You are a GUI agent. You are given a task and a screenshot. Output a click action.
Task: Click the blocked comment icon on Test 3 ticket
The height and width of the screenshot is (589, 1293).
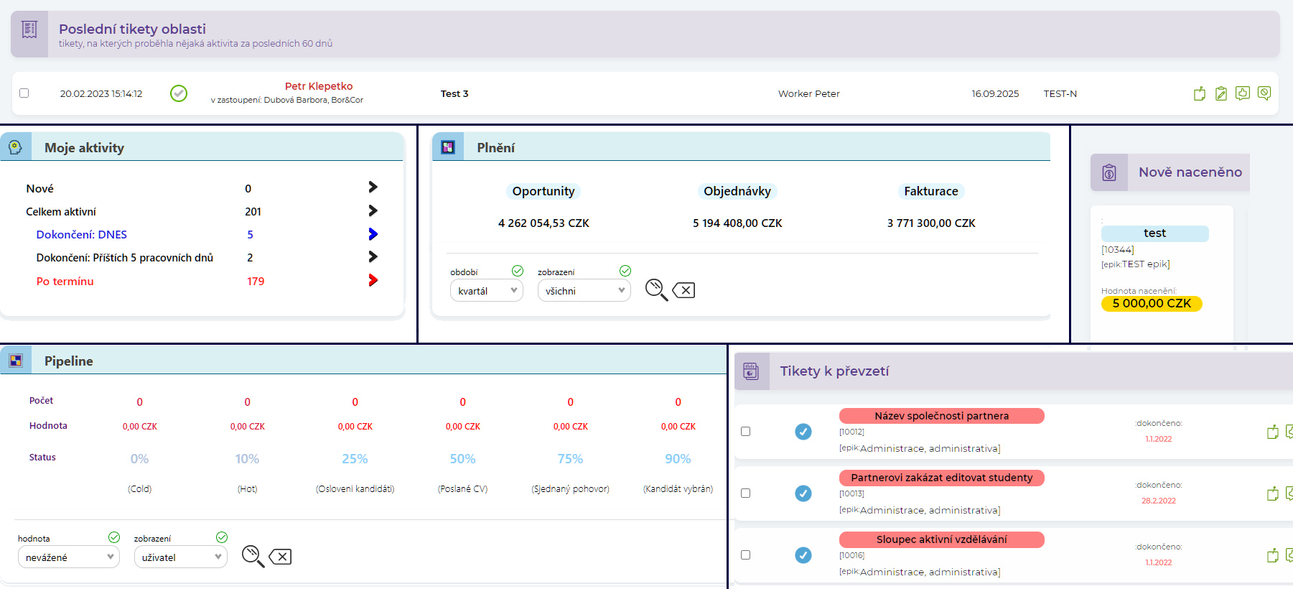click(1264, 93)
